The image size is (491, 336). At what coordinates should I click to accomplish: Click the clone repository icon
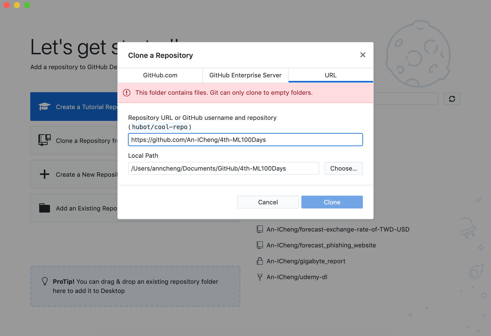coord(44,140)
